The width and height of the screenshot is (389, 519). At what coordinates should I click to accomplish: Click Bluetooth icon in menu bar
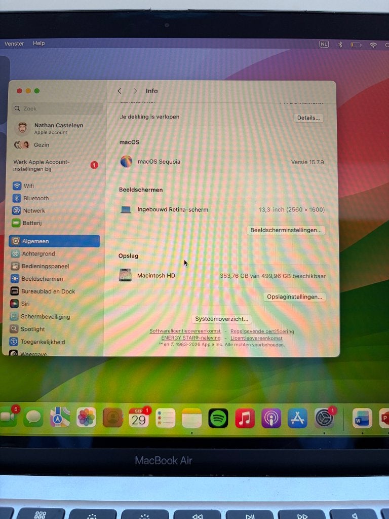(340, 44)
